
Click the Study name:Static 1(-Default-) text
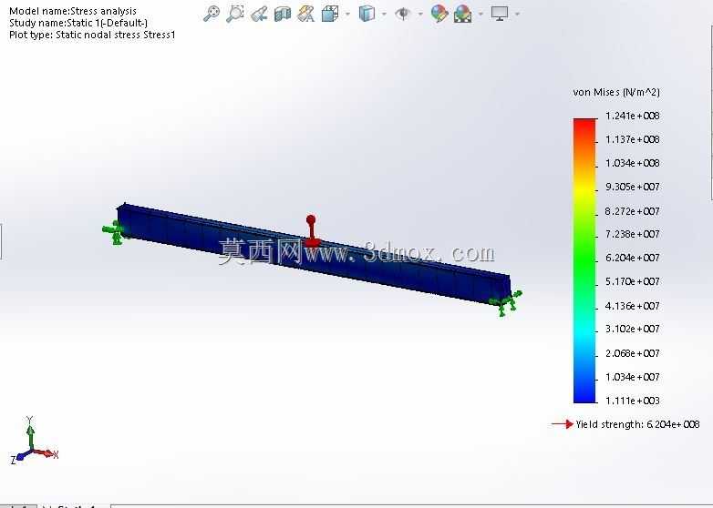click(78, 23)
